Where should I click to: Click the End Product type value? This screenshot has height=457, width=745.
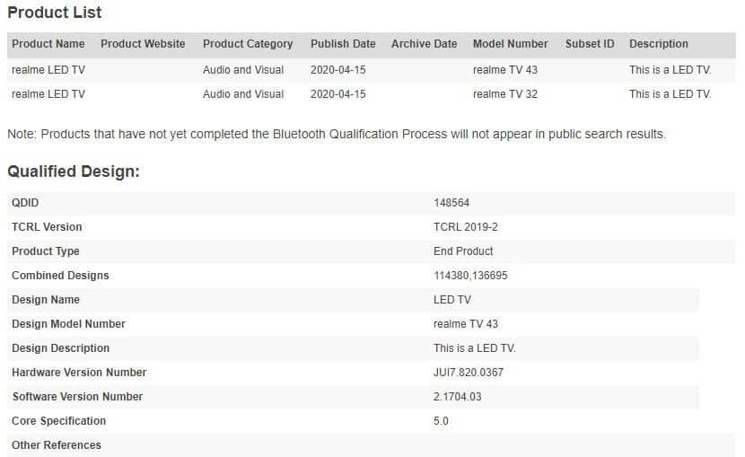click(463, 251)
